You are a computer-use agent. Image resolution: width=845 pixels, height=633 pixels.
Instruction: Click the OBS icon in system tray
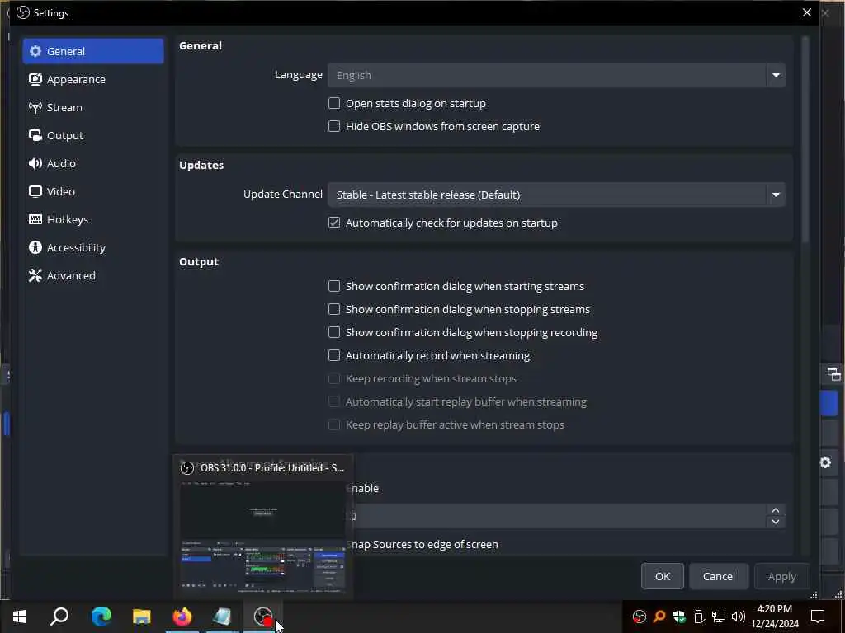[x=640, y=617]
